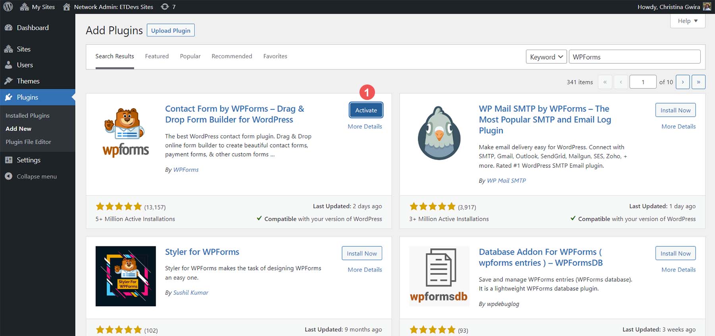Image resolution: width=715 pixels, height=336 pixels.
Task: Open the Themes sidebar menu
Action: pyautogui.click(x=28, y=81)
